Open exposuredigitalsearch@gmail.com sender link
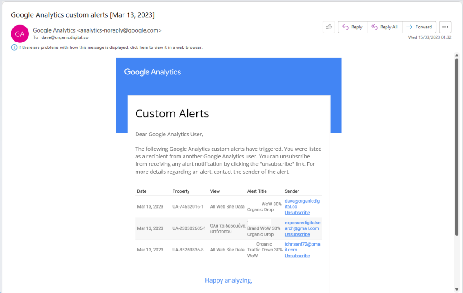This screenshot has width=463, height=293. tap(302, 225)
